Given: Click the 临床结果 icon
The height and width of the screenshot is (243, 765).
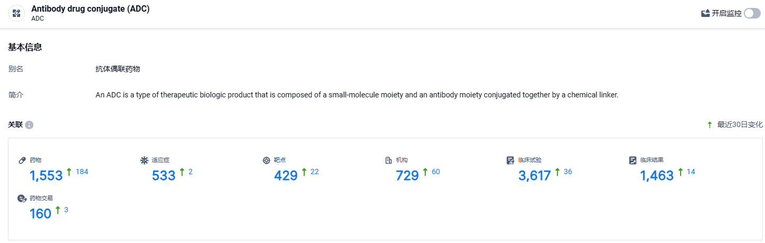Looking at the screenshot, I should pos(632,160).
